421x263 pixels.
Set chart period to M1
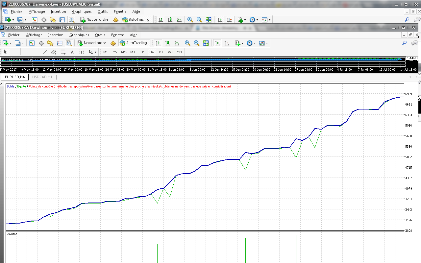coord(105,52)
